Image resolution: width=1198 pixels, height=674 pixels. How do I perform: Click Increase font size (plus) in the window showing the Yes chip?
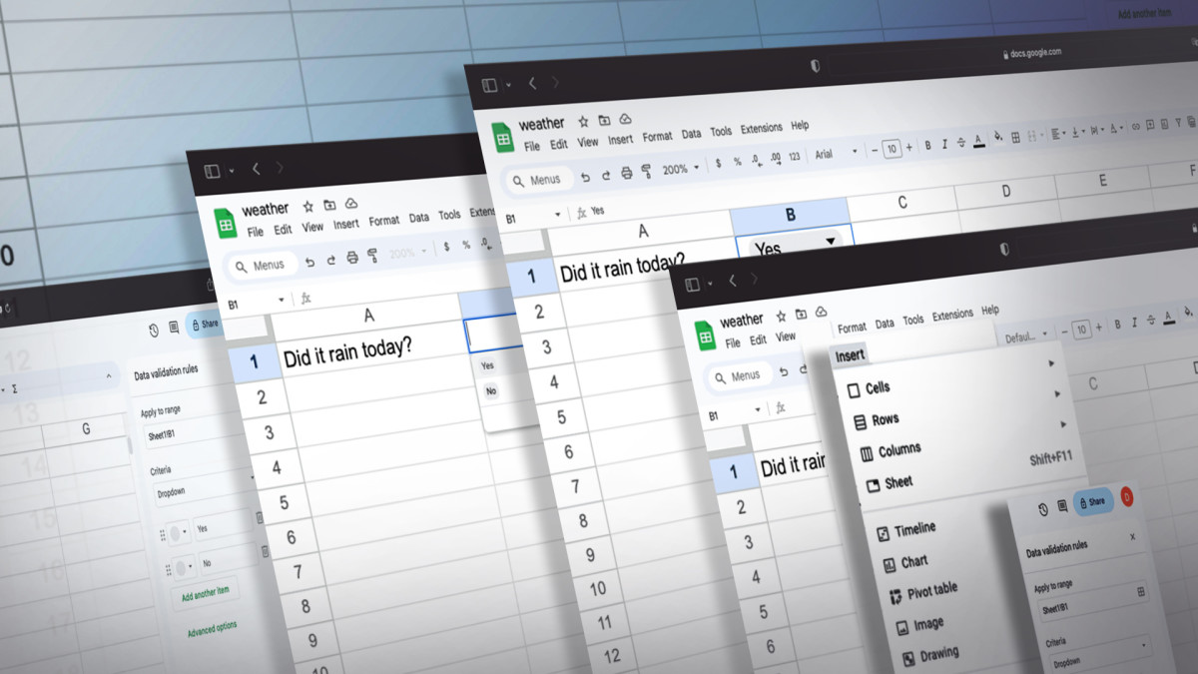point(908,148)
